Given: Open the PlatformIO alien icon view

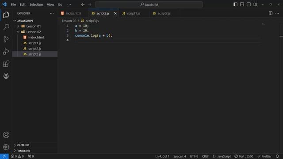Looking at the screenshot, I should click(x=6, y=76).
